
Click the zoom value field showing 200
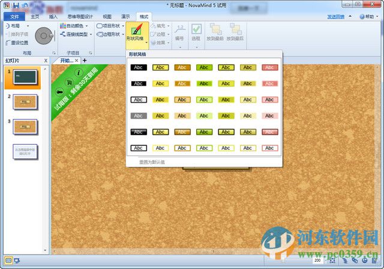pyautogui.click(x=317, y=261)
